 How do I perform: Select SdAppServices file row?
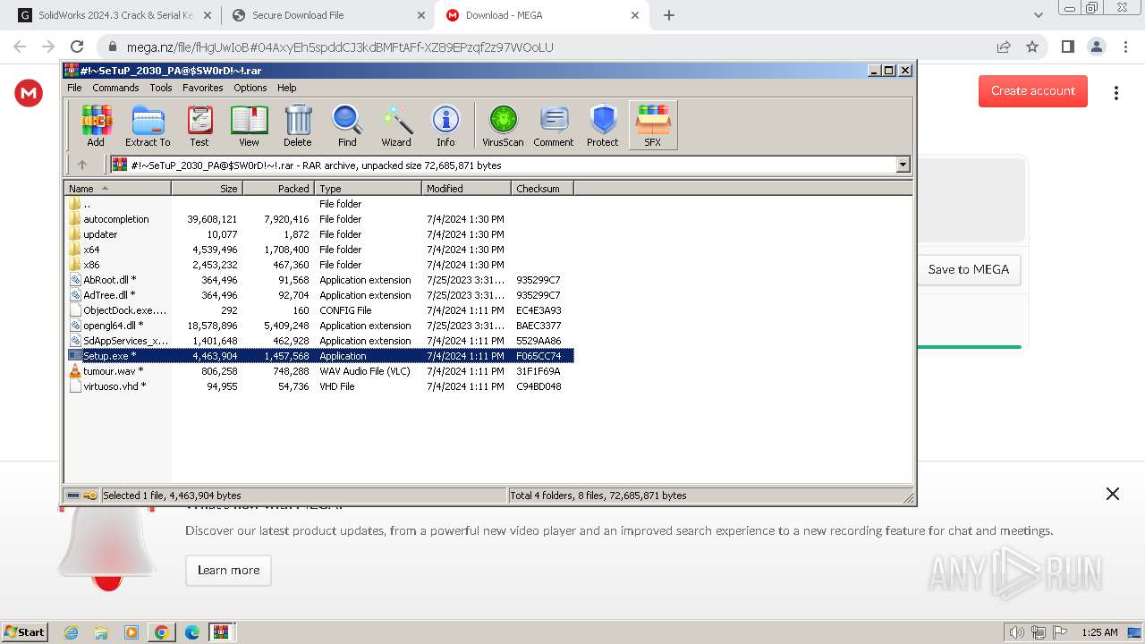pos(320,341)
